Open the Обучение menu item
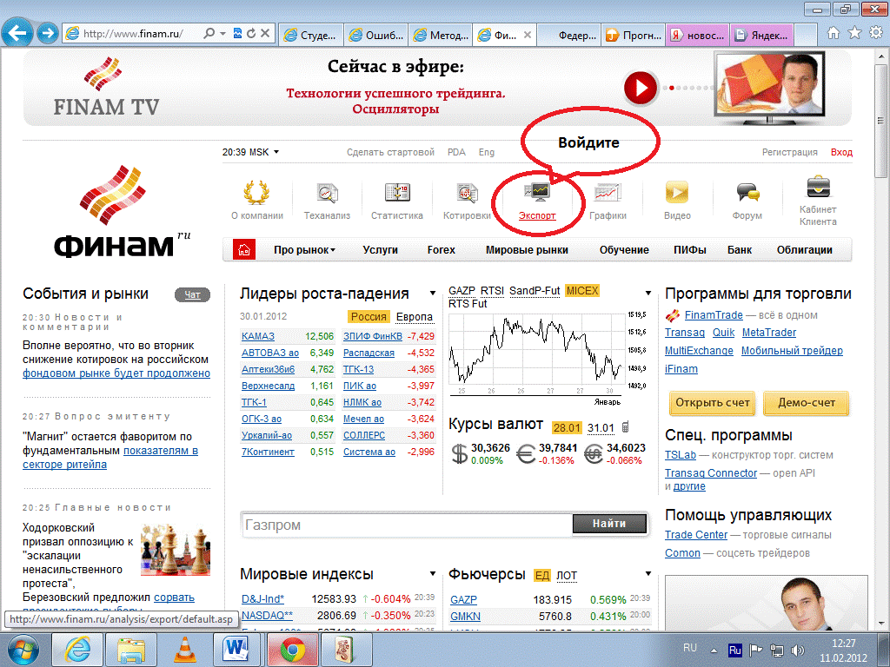 coord(624,249)
